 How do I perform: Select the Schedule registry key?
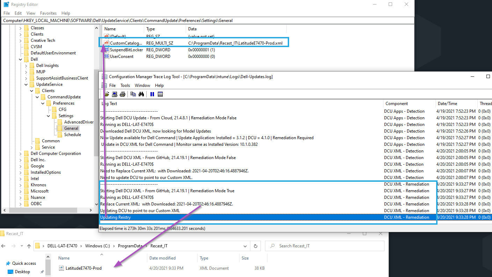[x=72, y=135]
